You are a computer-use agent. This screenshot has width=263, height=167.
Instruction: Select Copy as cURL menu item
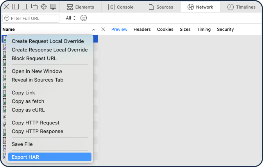tap(28, 110)
